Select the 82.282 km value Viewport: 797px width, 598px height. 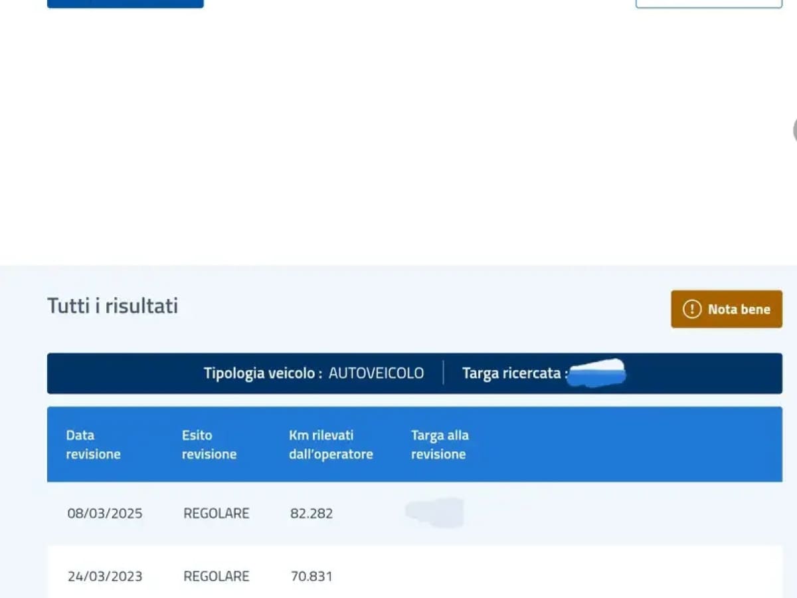tap(311, 514)
